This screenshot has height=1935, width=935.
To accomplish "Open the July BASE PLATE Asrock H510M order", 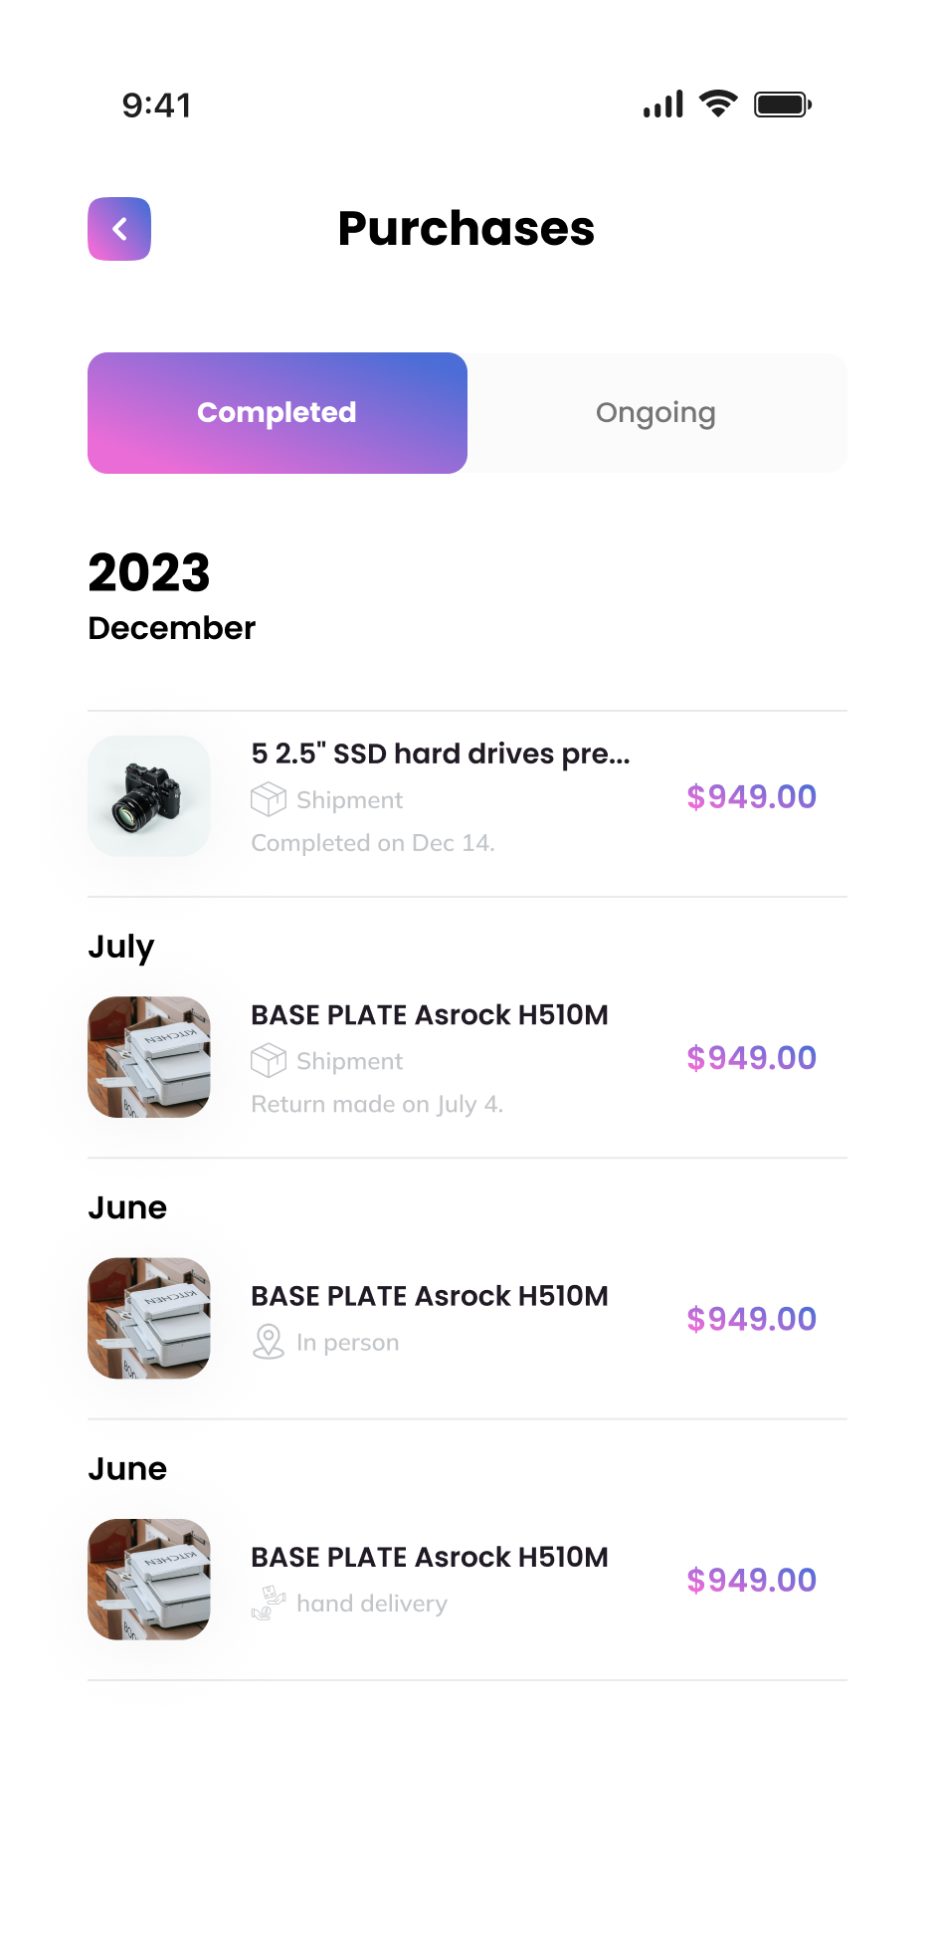I will click(x=430, y=1015).
